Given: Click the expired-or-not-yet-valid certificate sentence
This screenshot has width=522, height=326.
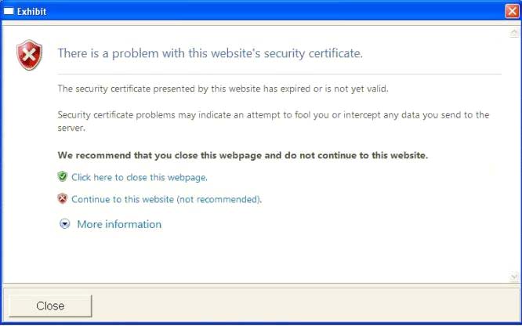Looking at the screenshot, I should 223,89.
